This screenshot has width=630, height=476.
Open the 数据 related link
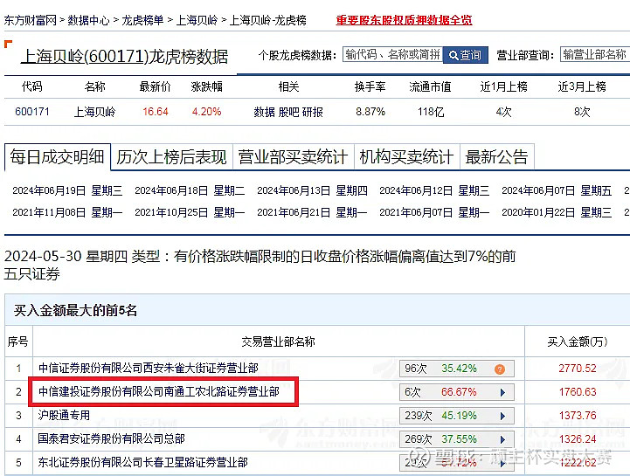pos(265,112)
